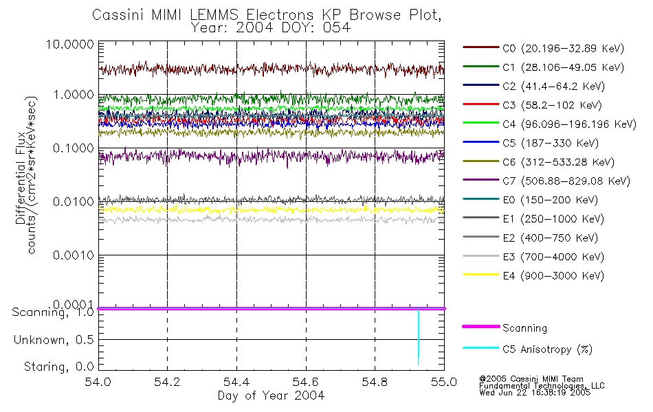
Task: Click the purple C7 legend line
Action: 480,180
